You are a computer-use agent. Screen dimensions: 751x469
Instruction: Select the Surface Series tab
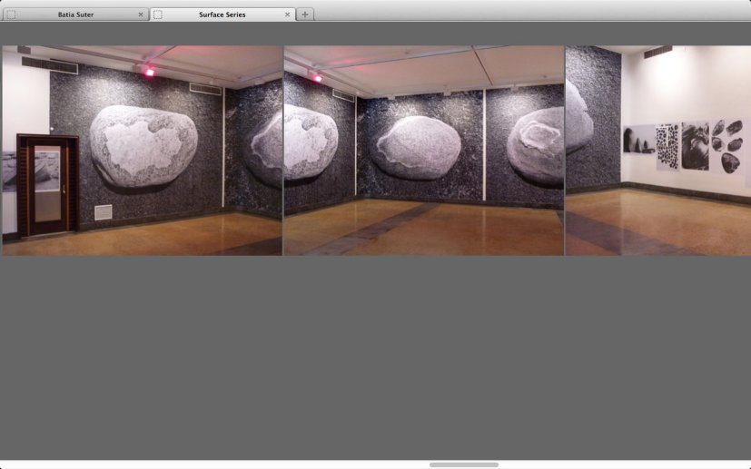(222, 15)
